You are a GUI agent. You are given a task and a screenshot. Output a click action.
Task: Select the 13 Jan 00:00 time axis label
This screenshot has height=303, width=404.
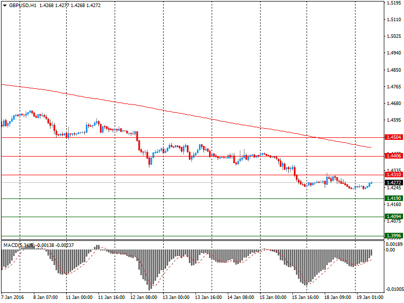click(x=176, y=297)
